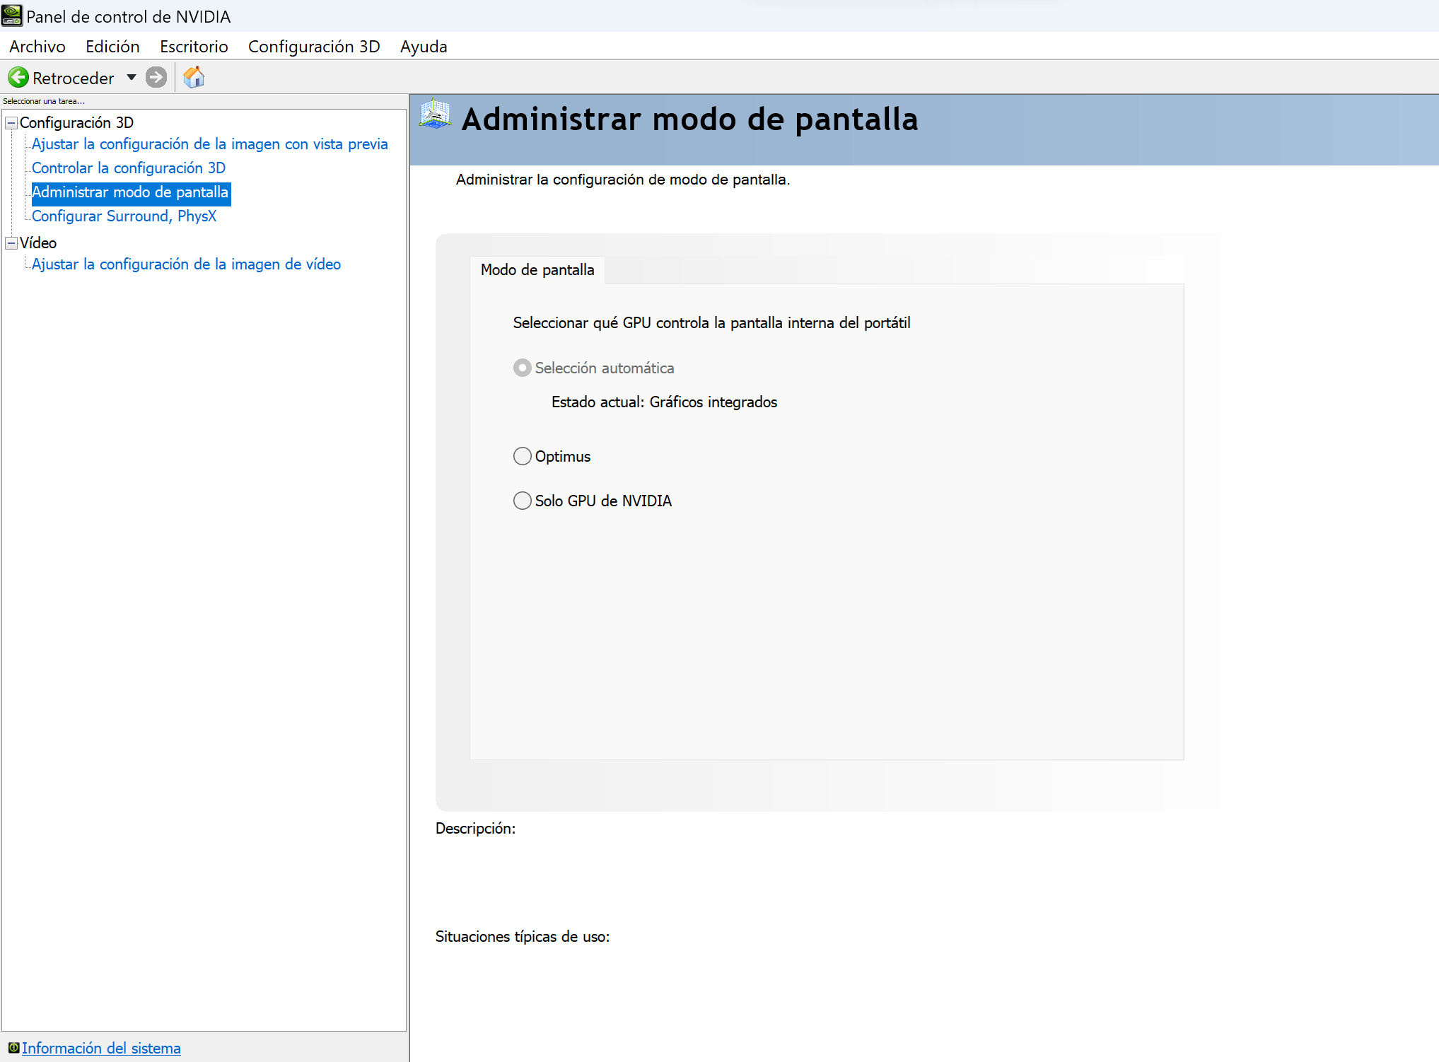Image resolution: width=1439 pixels, height=1062 pixels.
Task: Click the grey forward arrow icon
Action: (156, 77)
